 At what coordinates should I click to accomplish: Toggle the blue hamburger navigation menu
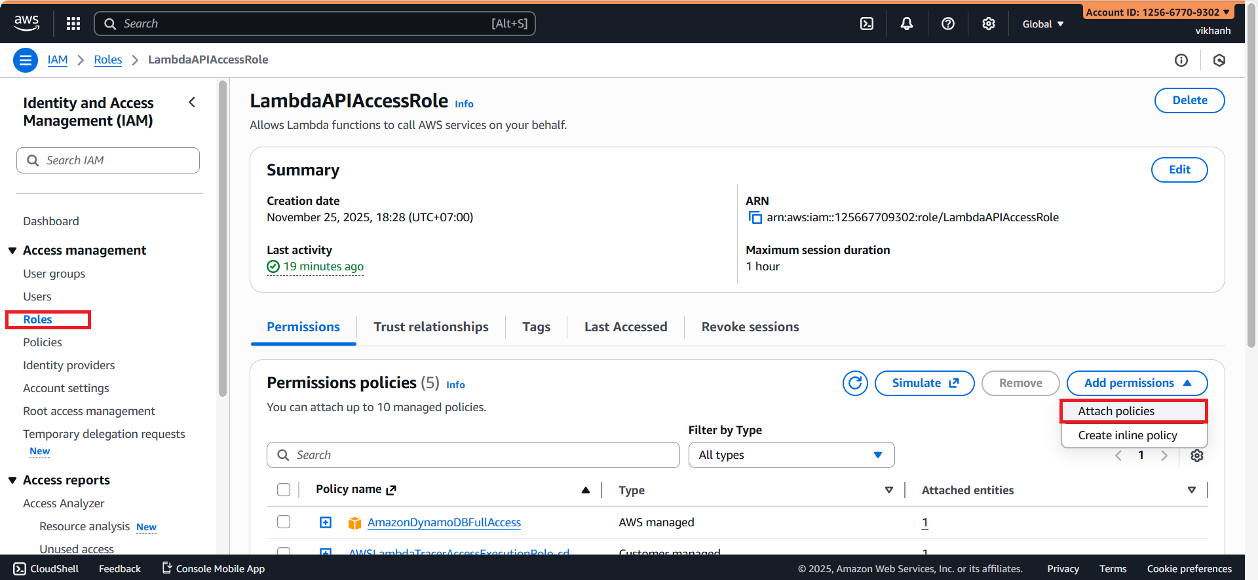point(26,60)
